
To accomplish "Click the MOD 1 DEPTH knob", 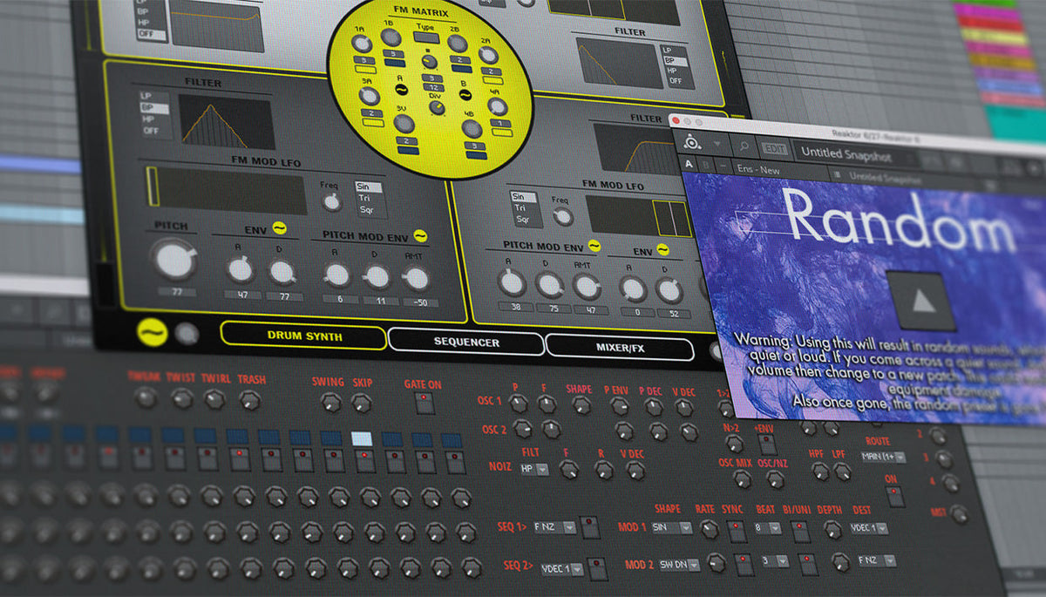I will coord(833,529).
